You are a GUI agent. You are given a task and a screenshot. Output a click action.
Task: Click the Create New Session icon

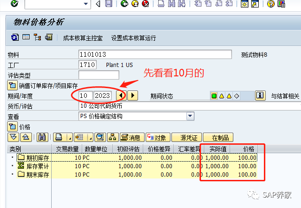pyautogui.click(x=245, y=4)
